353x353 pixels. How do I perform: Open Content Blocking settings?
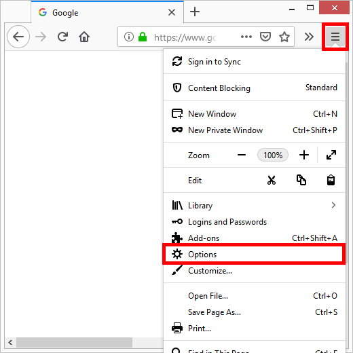pyautogui.click(x=255, y=88)
